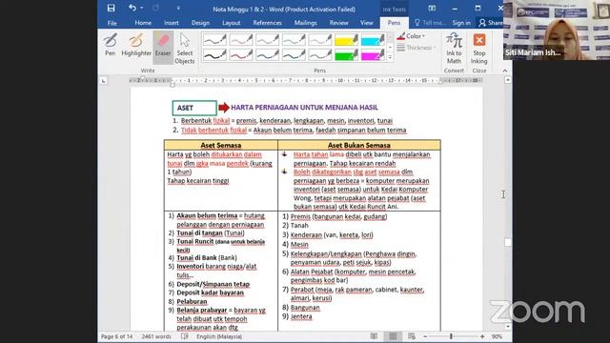The width and height of the screenshot is (610, 343).
Task: Switch to the Home tab
Action: 143,23
